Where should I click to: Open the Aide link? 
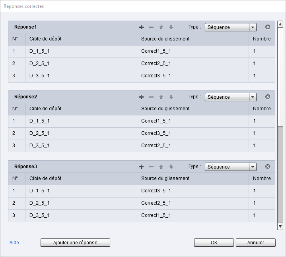click(16, 242)
